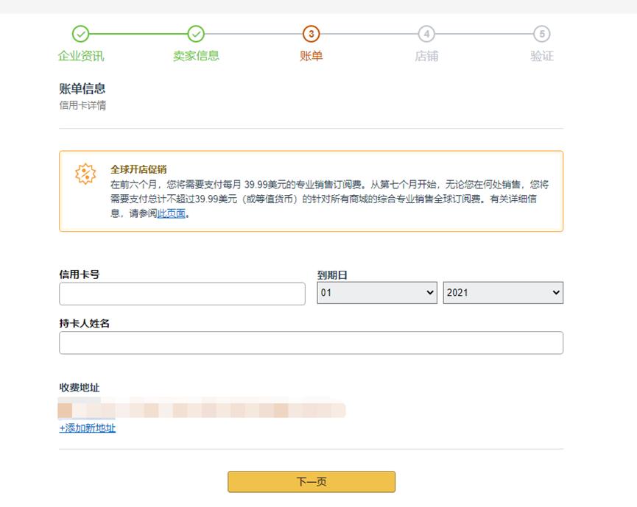The height and width of the screenshot is (507, 637).
Task: Click the gray step 5 circle above 验证
Action: pos(543,32)
